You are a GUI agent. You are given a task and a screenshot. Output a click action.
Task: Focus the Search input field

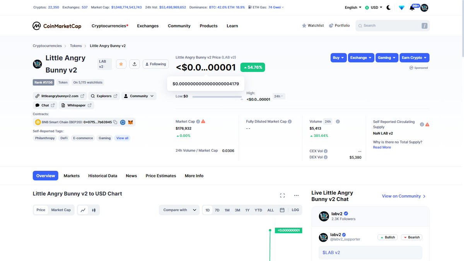392,26
